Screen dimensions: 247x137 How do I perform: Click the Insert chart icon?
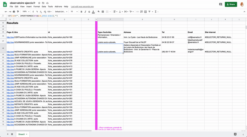pyautogui.click(x=145, y=12)
